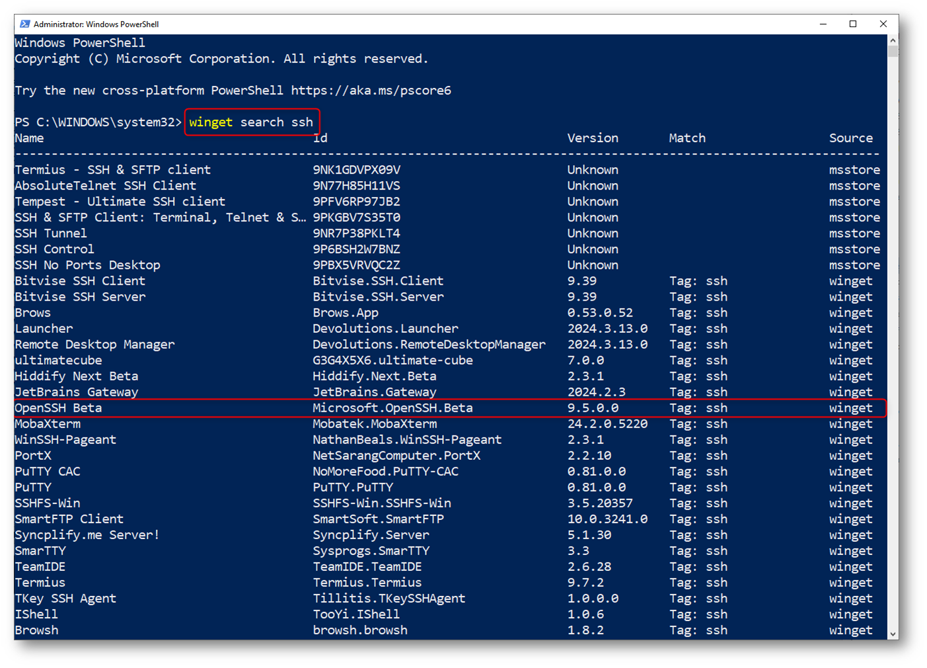Click the scrollbar down arrow
Viewport: 927px width, 668px height.
tap(893, 634)
